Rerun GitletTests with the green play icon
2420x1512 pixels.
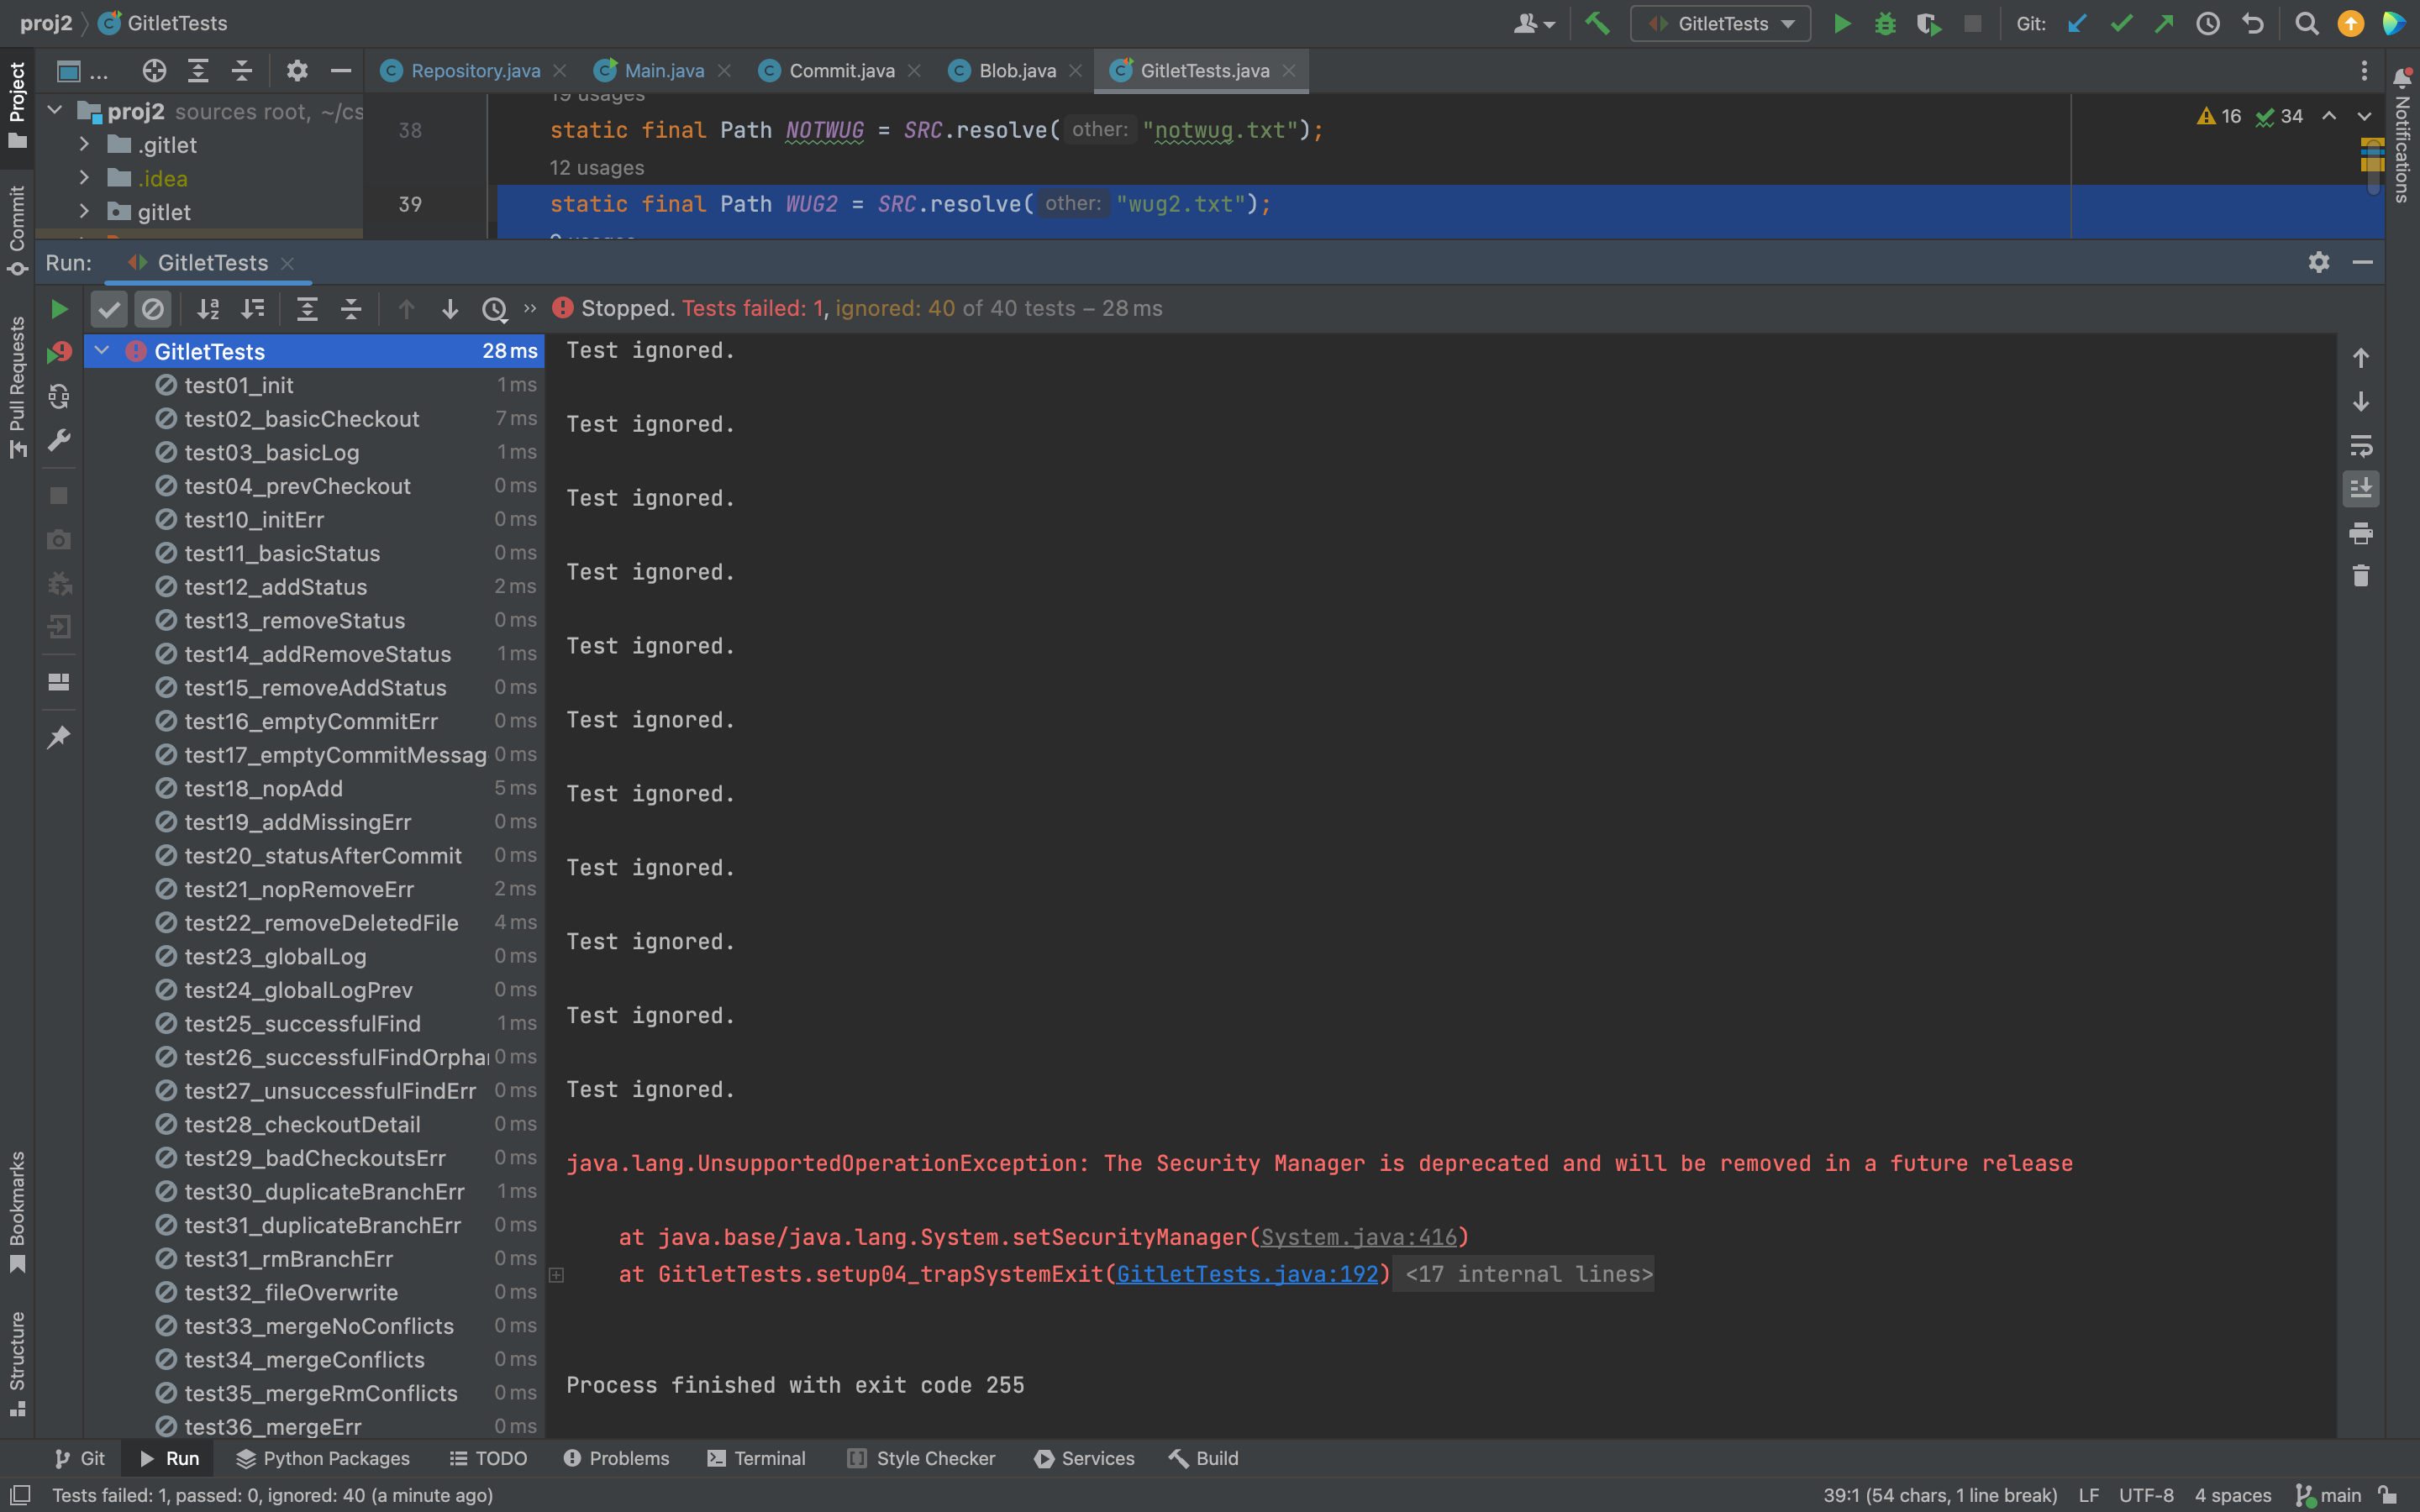(59, 309)
